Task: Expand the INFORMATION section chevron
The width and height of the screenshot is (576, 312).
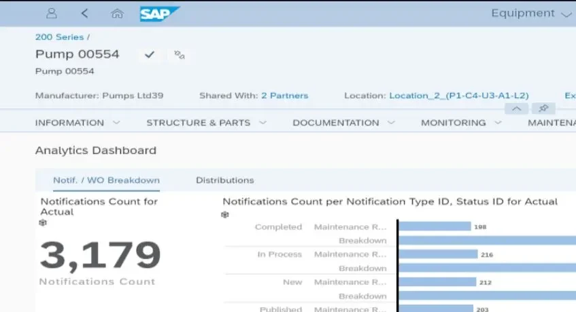Action: pos(116,122)
